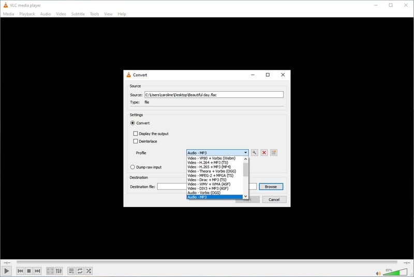Close the Convert dialog window

[x=283, y=75]
